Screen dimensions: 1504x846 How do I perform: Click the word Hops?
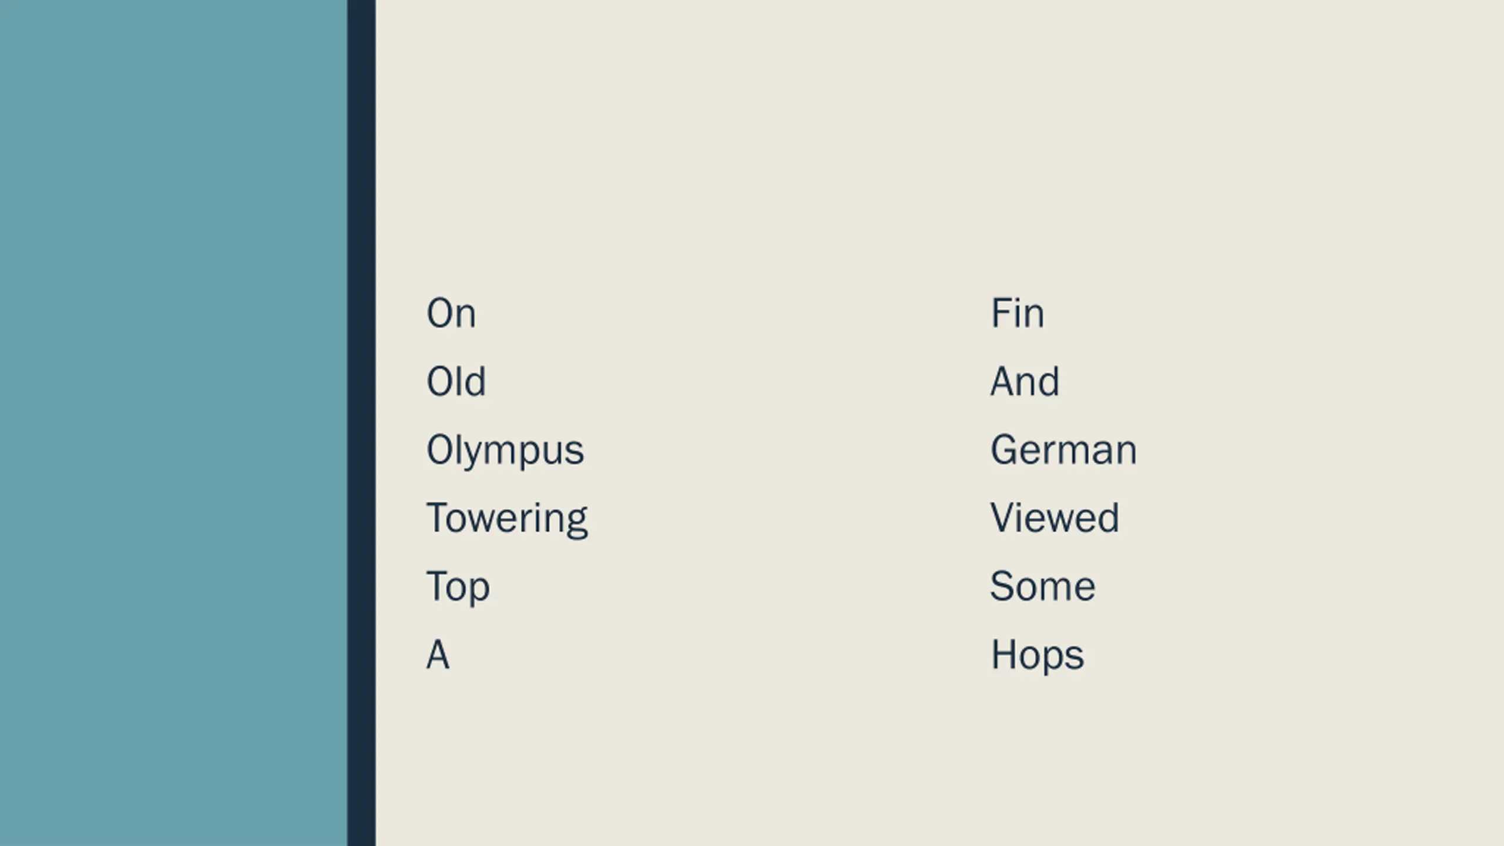click(1038, 656)
